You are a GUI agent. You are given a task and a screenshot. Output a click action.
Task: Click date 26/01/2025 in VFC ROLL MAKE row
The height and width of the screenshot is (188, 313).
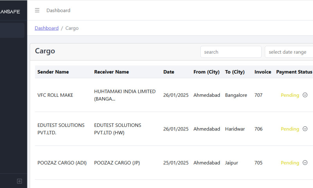click(x=176, y=95)
